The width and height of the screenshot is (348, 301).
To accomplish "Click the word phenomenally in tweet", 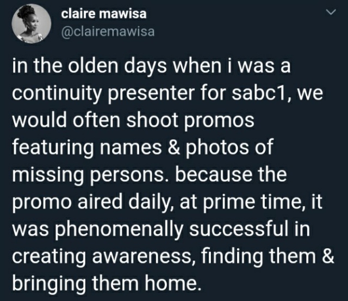I will pos(121,230).
